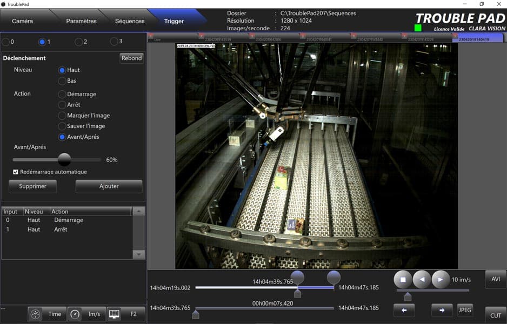Step back one frame with left arrow
The image size is (507, 324).
[404, 310]
